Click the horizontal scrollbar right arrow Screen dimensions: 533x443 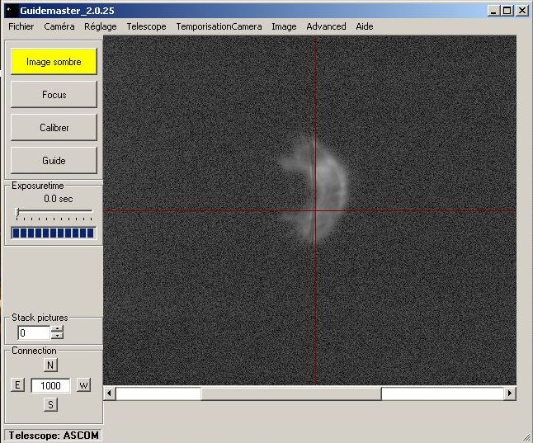pyautogui.click(x=510, y=393)
